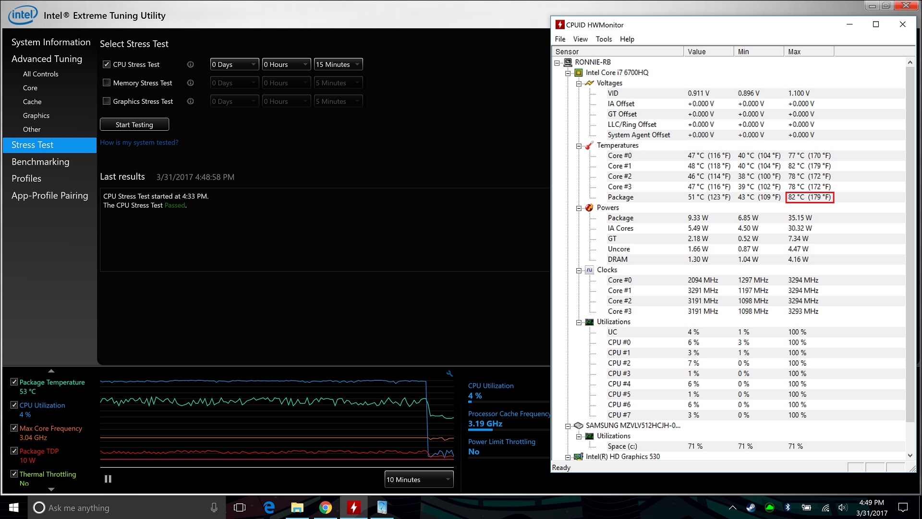Open the Profiles section
The image size is (922, 519).
(x=26, y=178)
